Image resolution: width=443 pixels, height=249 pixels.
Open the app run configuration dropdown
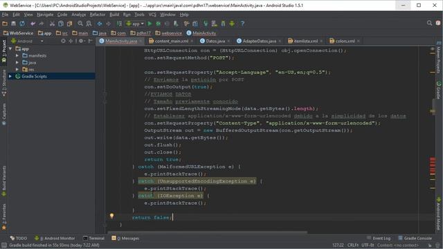135,24
